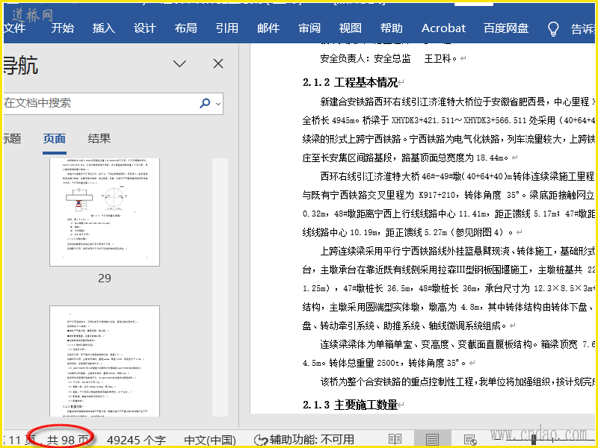Click the magnifier search icon
Image resolution: width=598 pixels, height=448 pixels.
click(205, 103)
